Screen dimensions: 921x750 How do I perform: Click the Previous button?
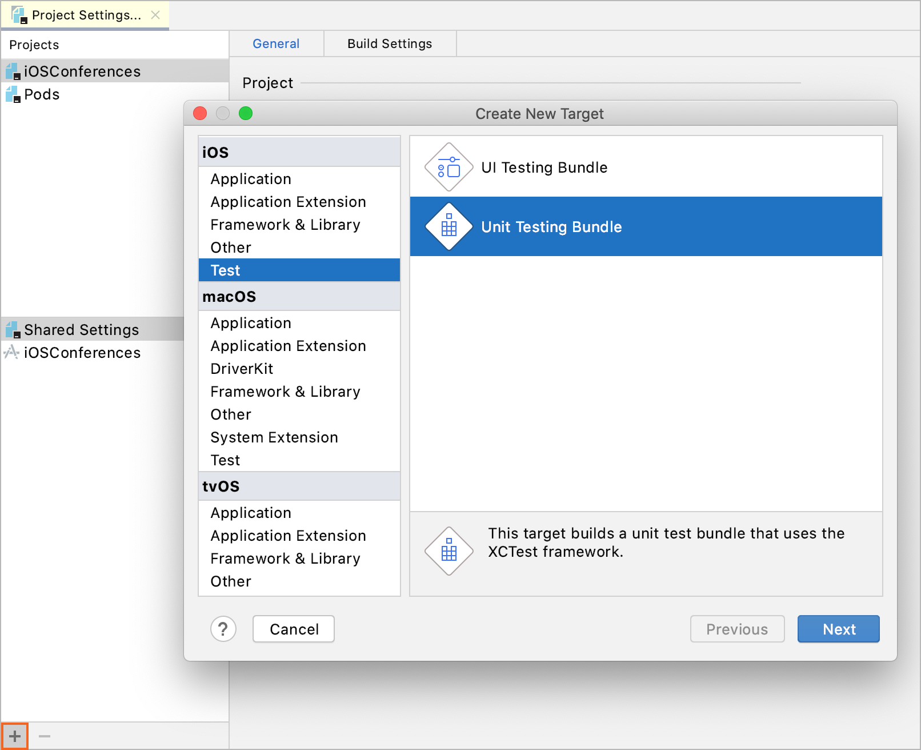pos(737,629)
